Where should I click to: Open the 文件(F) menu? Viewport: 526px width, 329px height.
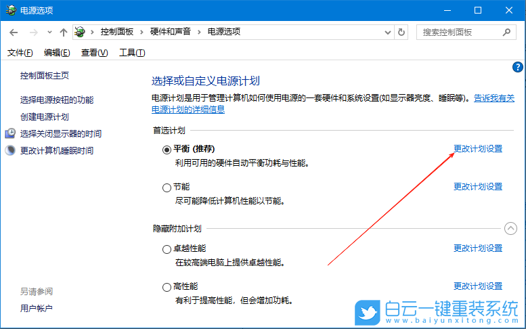click(x=20, y=53)
